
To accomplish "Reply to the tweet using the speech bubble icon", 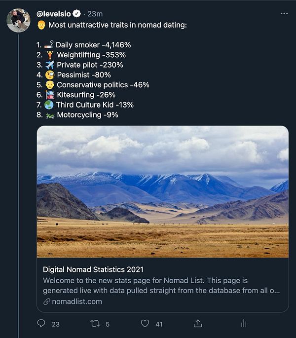I will coord(41,324).
